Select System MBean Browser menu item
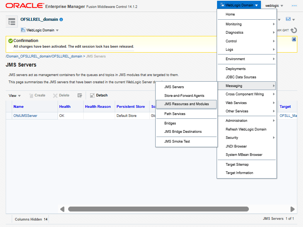303x227 pixels. click(247, 155)
